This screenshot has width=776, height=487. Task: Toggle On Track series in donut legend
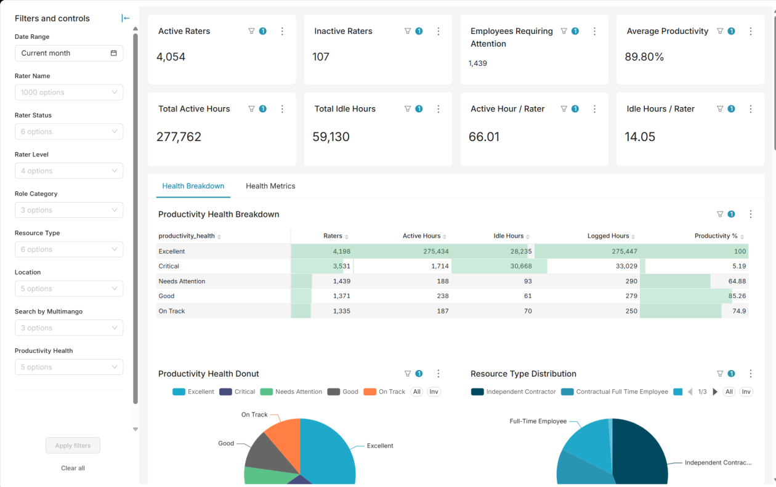(384, 392)
